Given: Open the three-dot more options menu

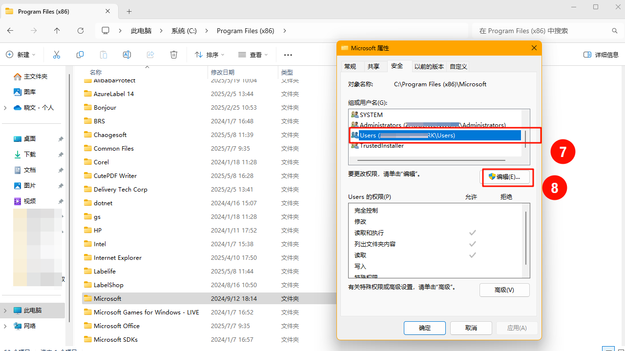Looking at the screenshot, I should (x=288, y=55).
